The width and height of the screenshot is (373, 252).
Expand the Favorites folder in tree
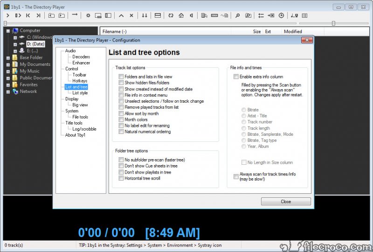tap(8, 85)
